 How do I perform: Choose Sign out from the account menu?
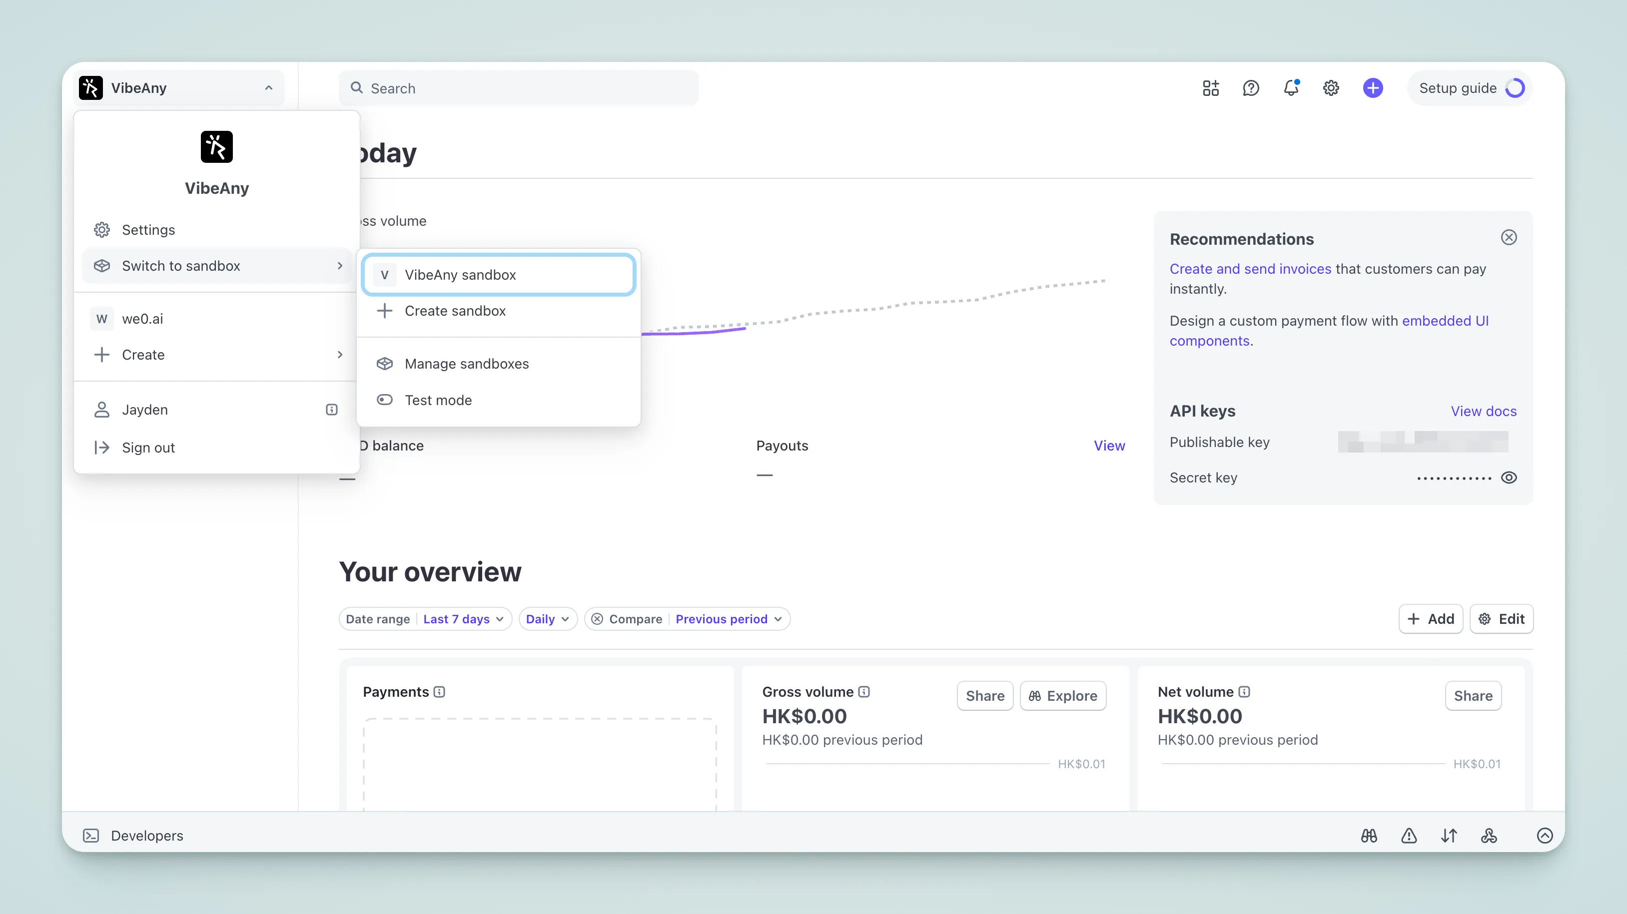tap(148, 448)
